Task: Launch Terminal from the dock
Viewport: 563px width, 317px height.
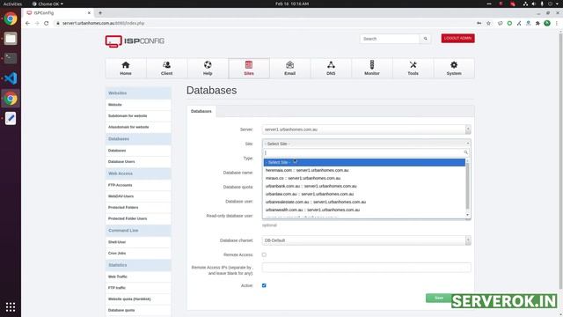Action: pos(11,58)
